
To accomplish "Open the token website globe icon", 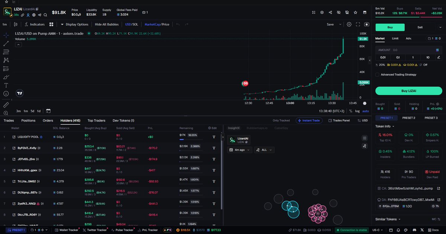I will pyautogui.click(x=33, y=15).
